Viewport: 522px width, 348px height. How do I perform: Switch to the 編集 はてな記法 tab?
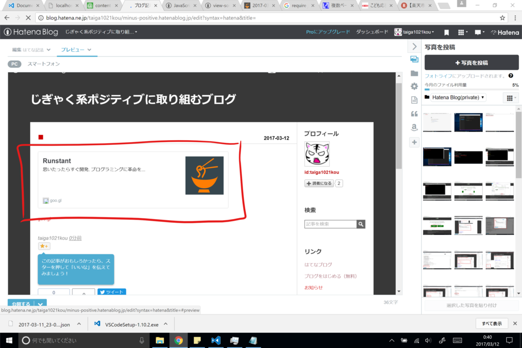pos(28,50)
